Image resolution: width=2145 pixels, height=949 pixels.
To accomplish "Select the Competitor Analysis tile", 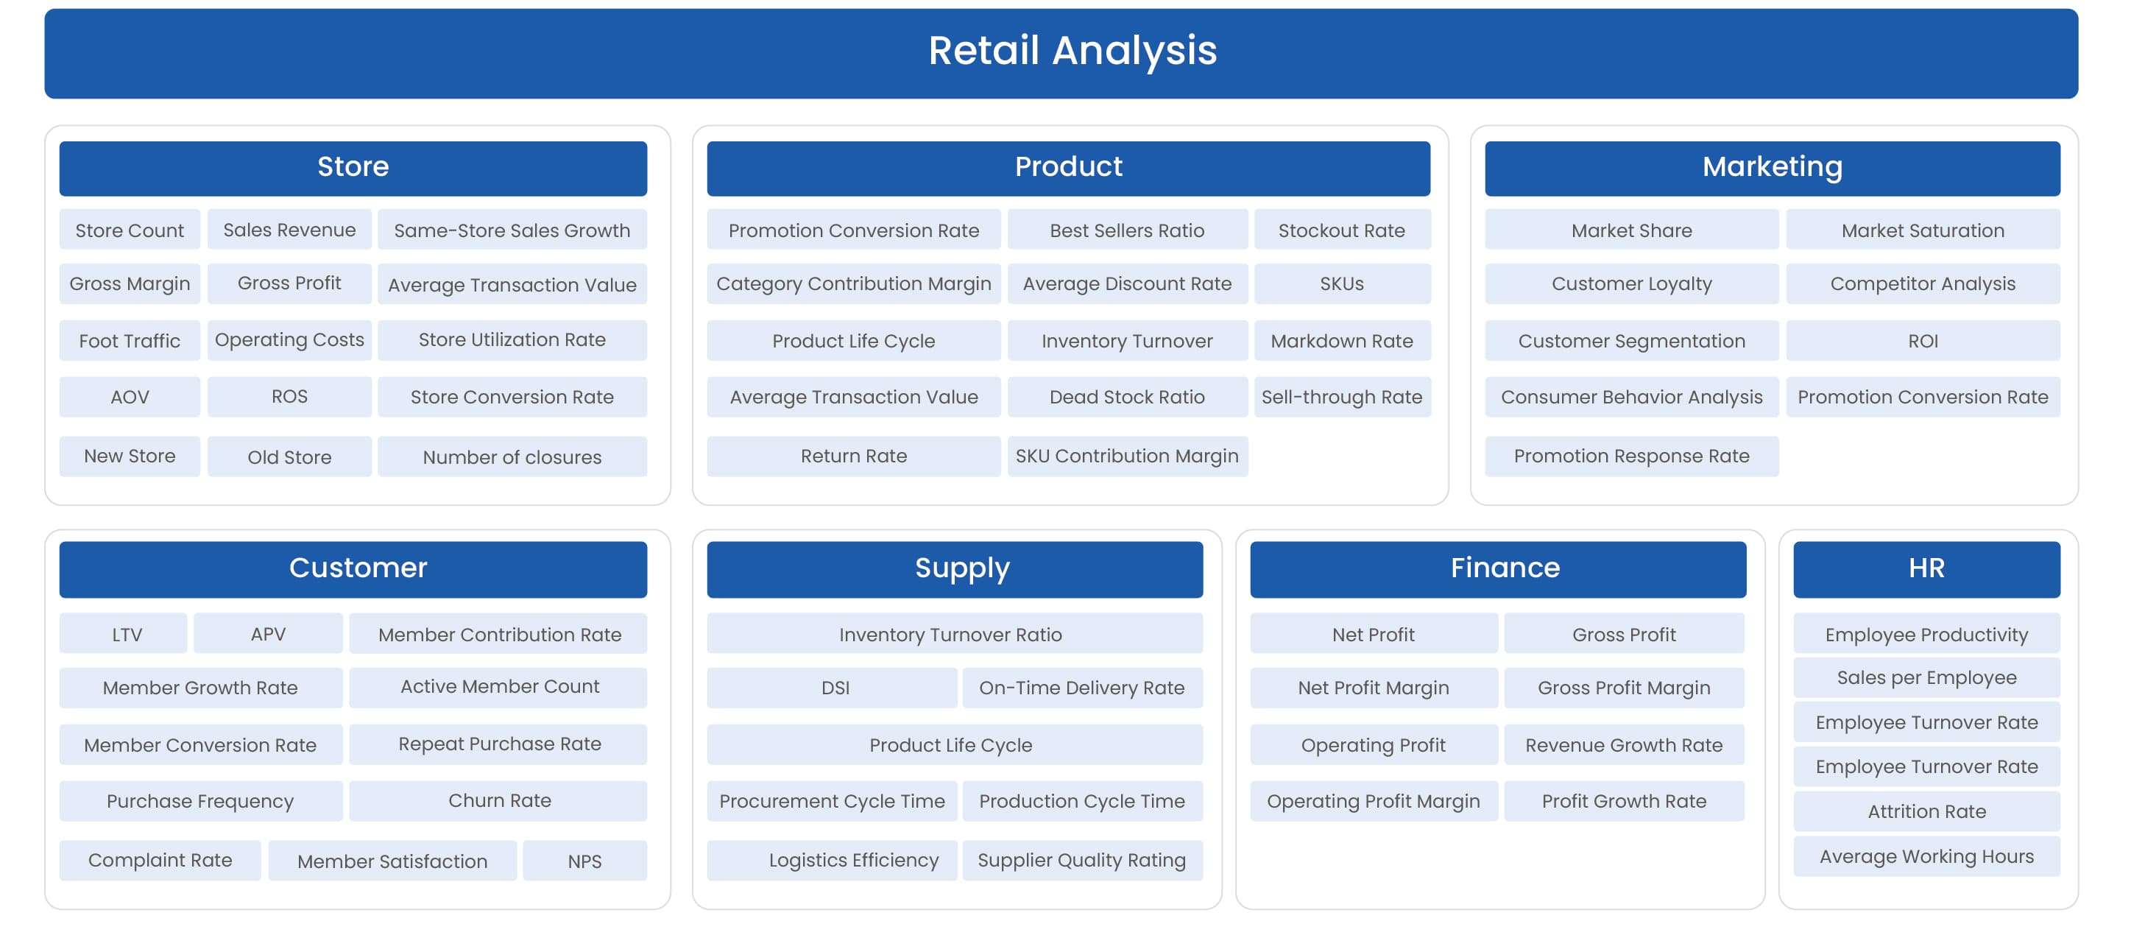I will [1922, 283].
